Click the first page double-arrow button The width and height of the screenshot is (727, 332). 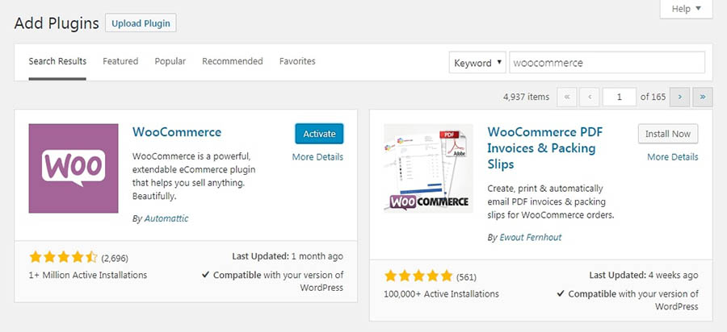click(x=567, y=98)
